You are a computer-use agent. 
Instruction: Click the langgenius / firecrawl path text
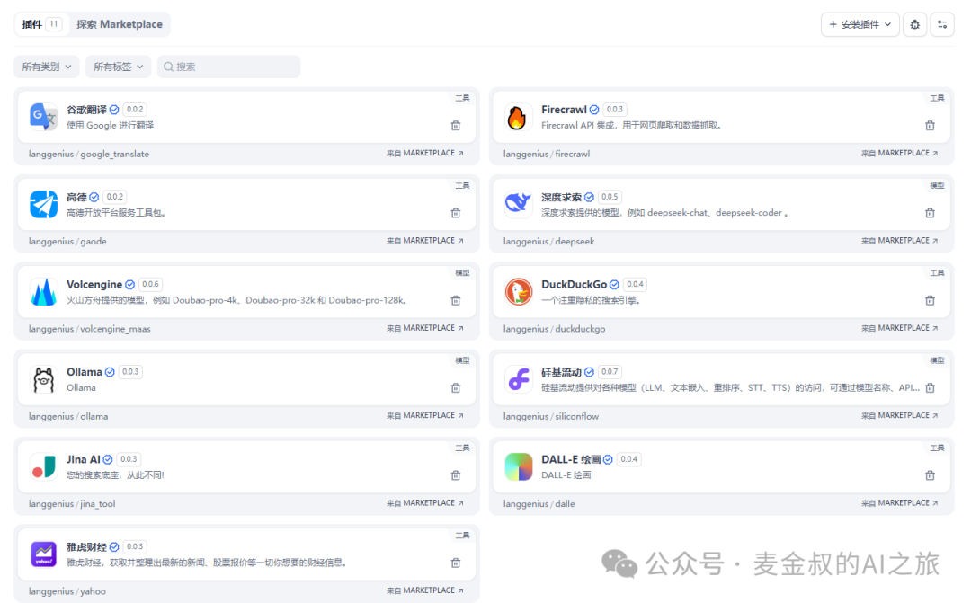pyautogui.click(x=547, y=155)
